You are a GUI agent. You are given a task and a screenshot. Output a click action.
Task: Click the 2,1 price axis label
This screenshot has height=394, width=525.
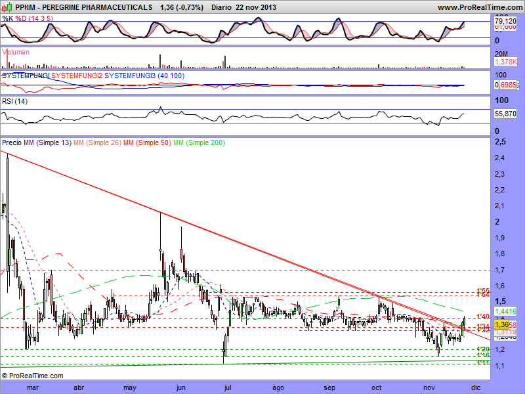500,206
